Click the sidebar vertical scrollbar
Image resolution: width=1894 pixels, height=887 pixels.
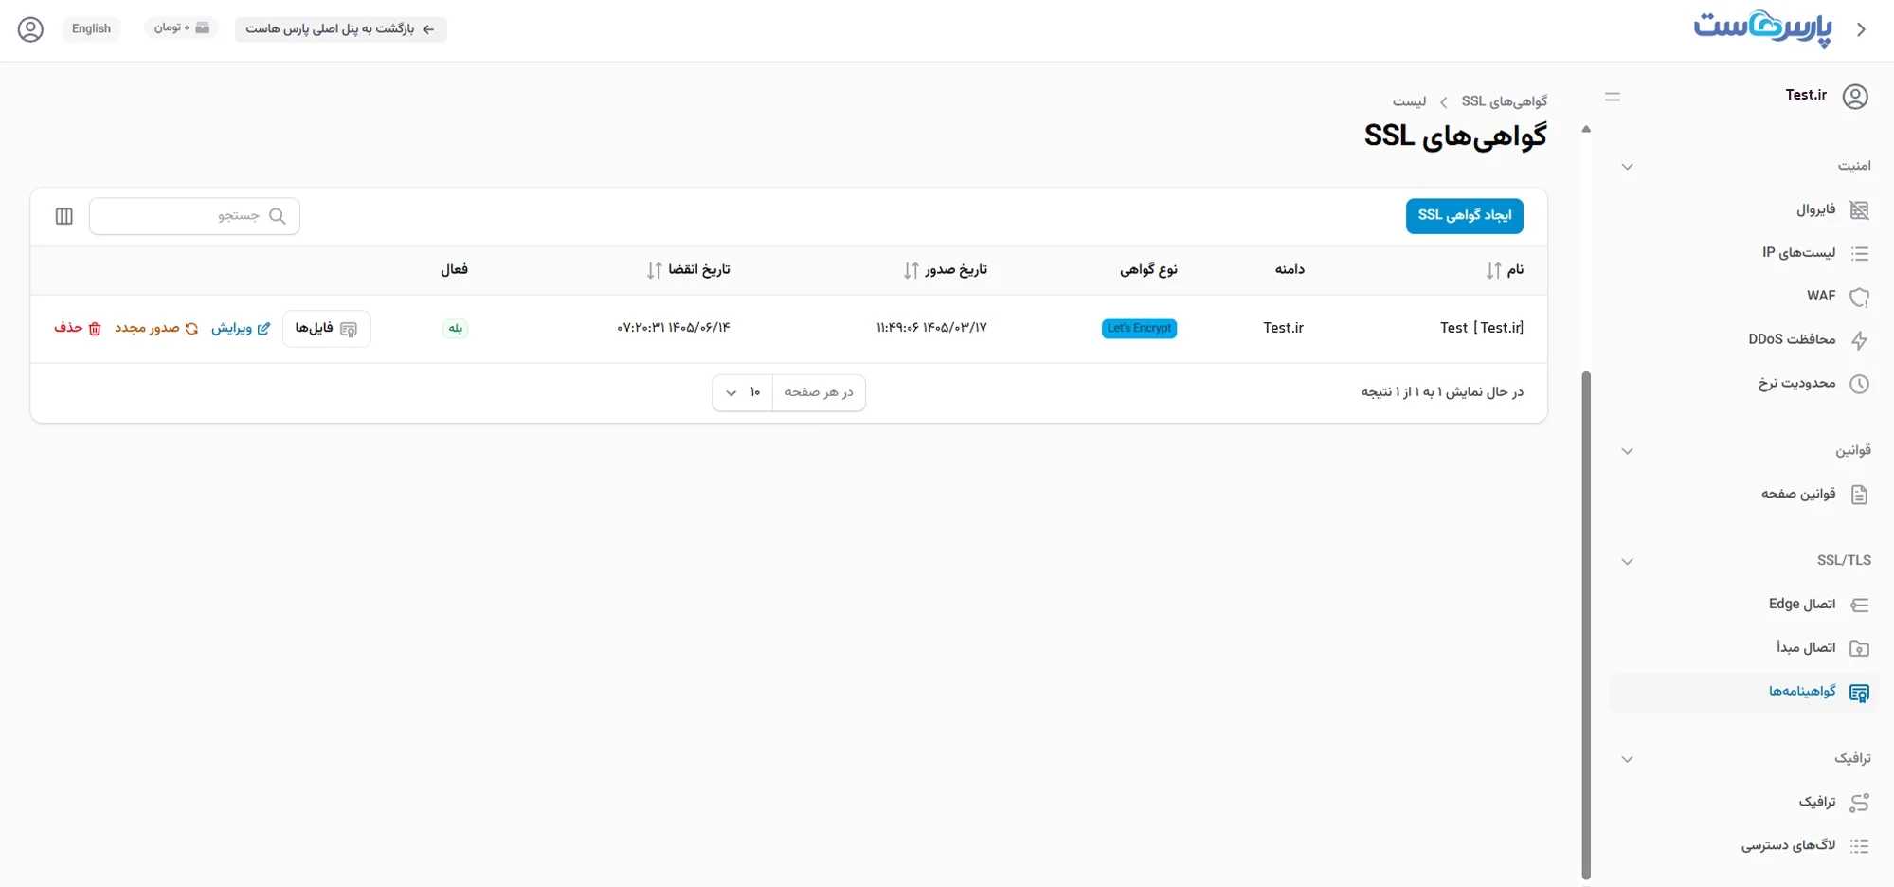[1586, 625]
